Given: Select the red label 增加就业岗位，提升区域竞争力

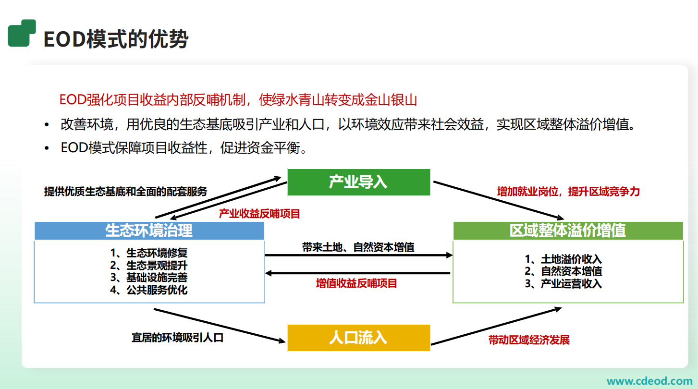Looking at the screenshot, I should pos(569,192).
